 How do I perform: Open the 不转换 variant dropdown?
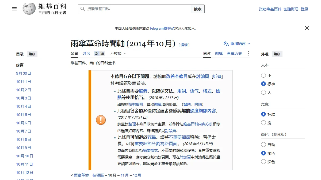click(118, 53)
